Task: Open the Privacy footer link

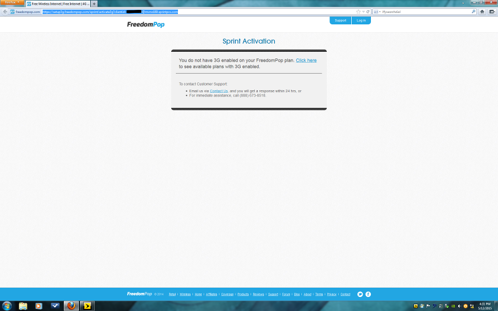Action: [x=331, y=294]
